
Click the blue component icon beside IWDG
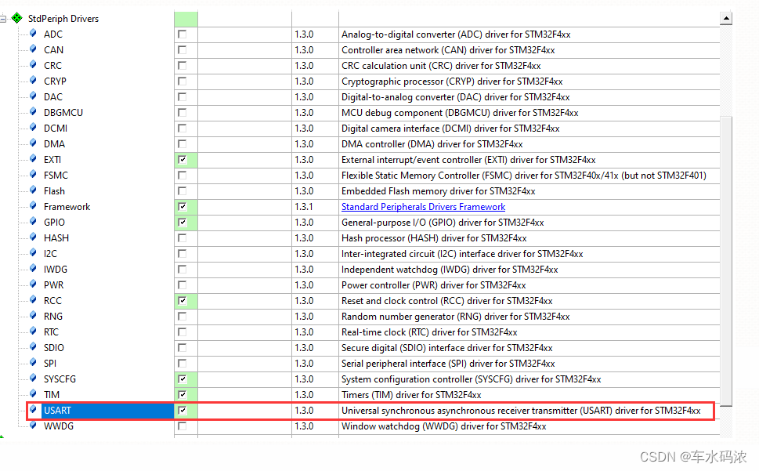[x=33, y=268]
